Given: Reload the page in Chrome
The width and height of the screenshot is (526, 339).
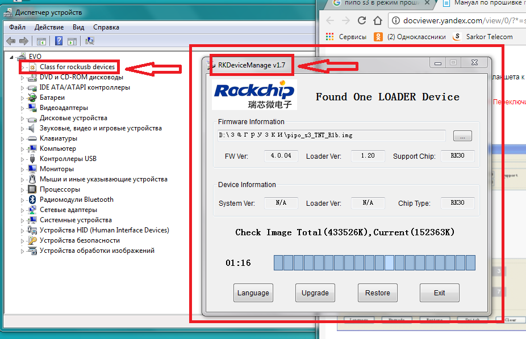Looking at the screenshot, I should (361, 21).
